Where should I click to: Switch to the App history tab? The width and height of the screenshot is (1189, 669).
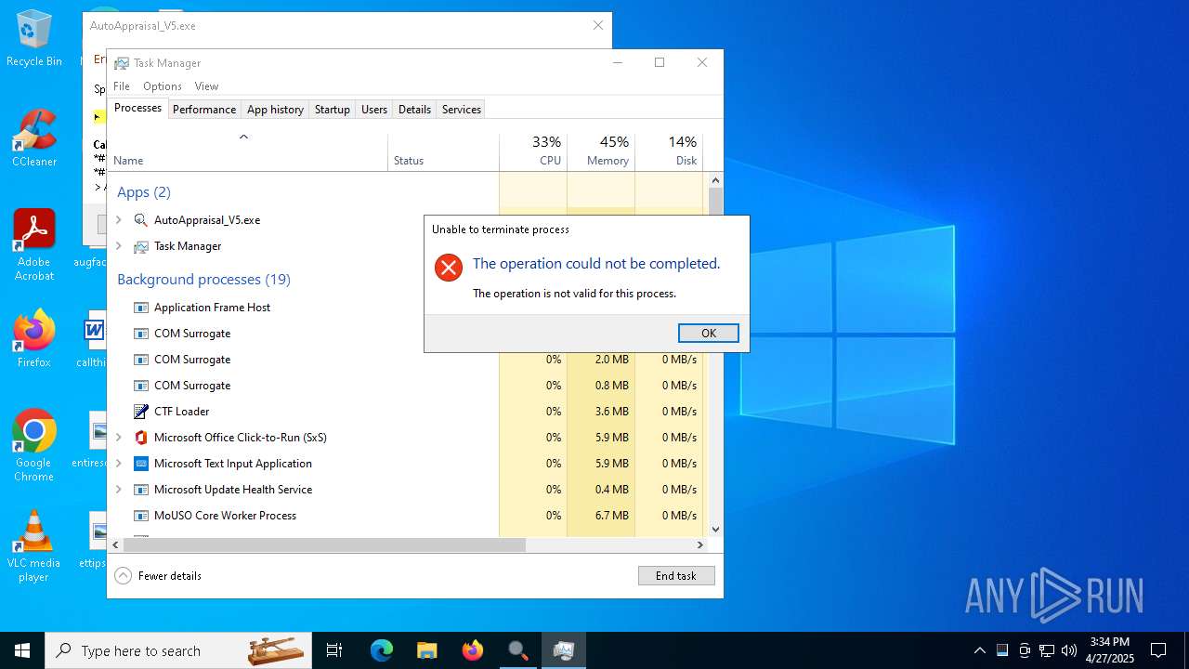coord(275,109)
